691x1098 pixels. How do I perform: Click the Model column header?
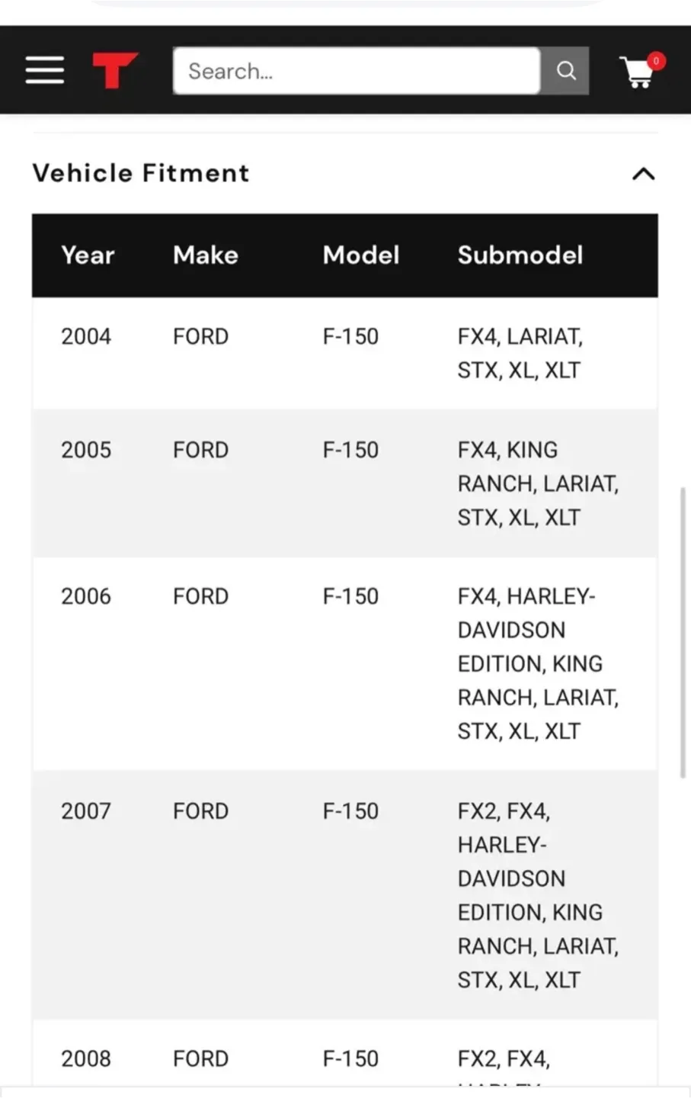point(361,255)
